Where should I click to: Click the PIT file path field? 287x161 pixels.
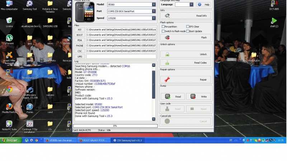(121, 30)
